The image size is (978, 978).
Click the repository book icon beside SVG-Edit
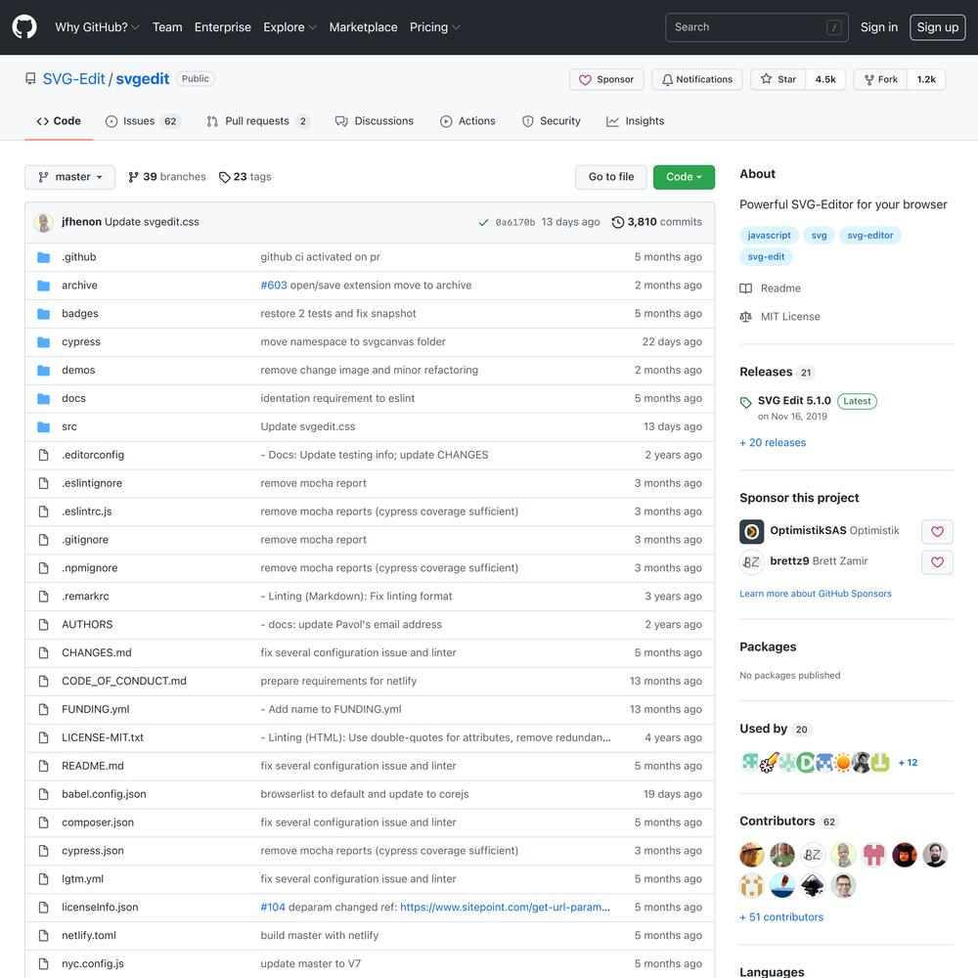[30, 78]
